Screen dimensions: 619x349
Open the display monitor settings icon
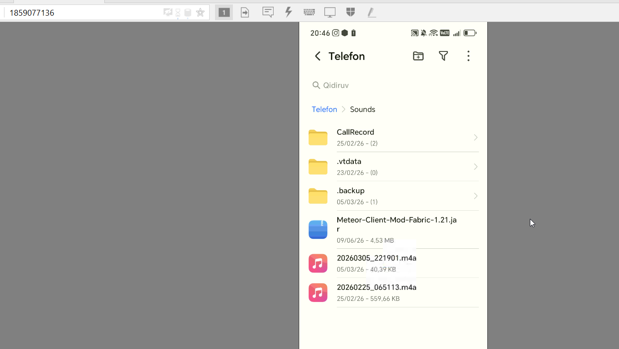[330, 13]
